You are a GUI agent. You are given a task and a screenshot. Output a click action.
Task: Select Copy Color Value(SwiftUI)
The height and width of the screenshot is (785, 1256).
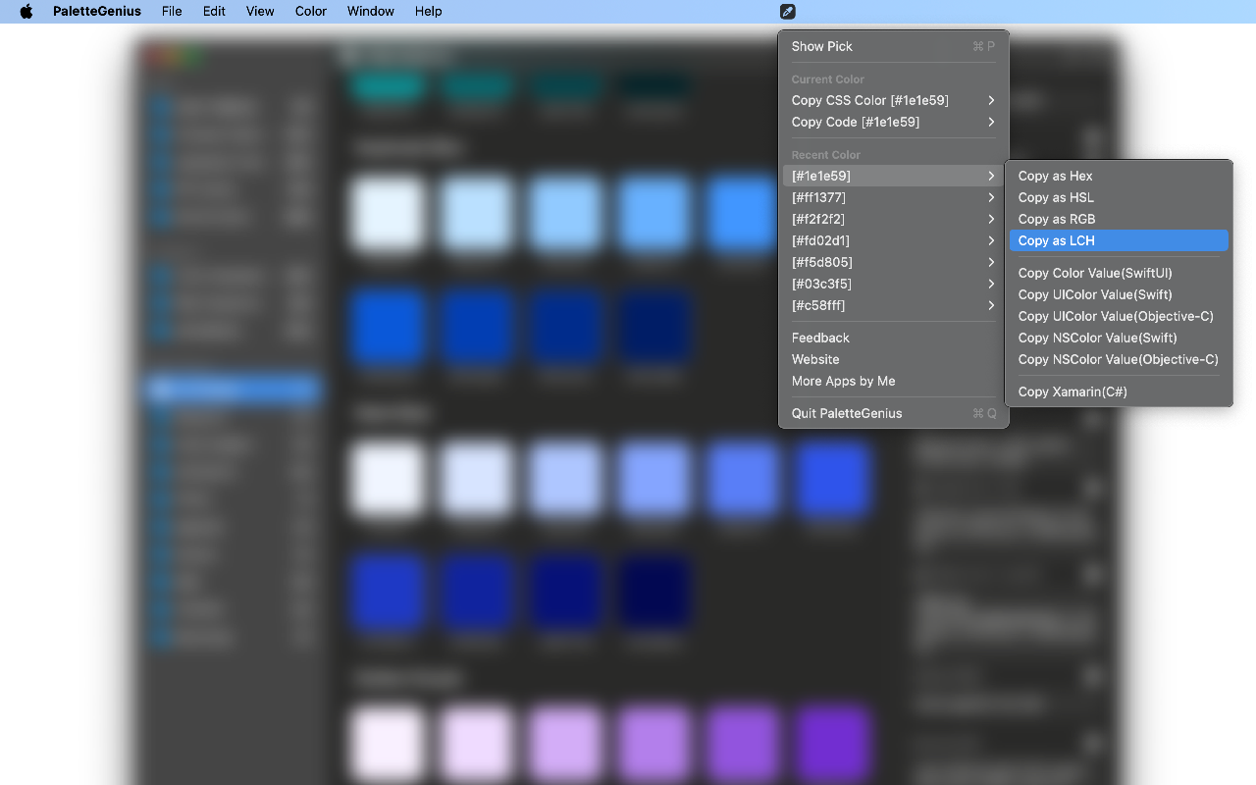(x=1119, y=273)
